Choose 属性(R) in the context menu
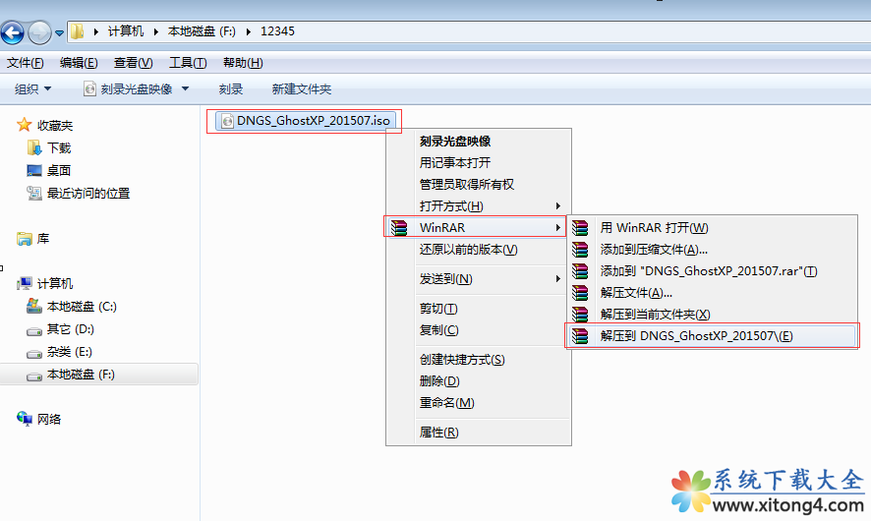The width and height of the screenshot is (871, 521). click(x=438, y=433)
